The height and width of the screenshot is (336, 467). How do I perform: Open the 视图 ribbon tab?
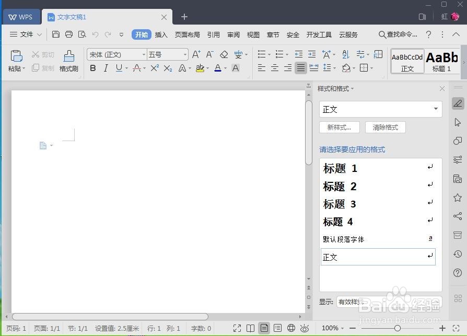[x=253, y=34]
